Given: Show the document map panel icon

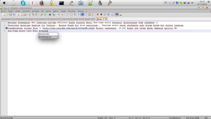Looking at the screenshot, I should tap(89, 15).
